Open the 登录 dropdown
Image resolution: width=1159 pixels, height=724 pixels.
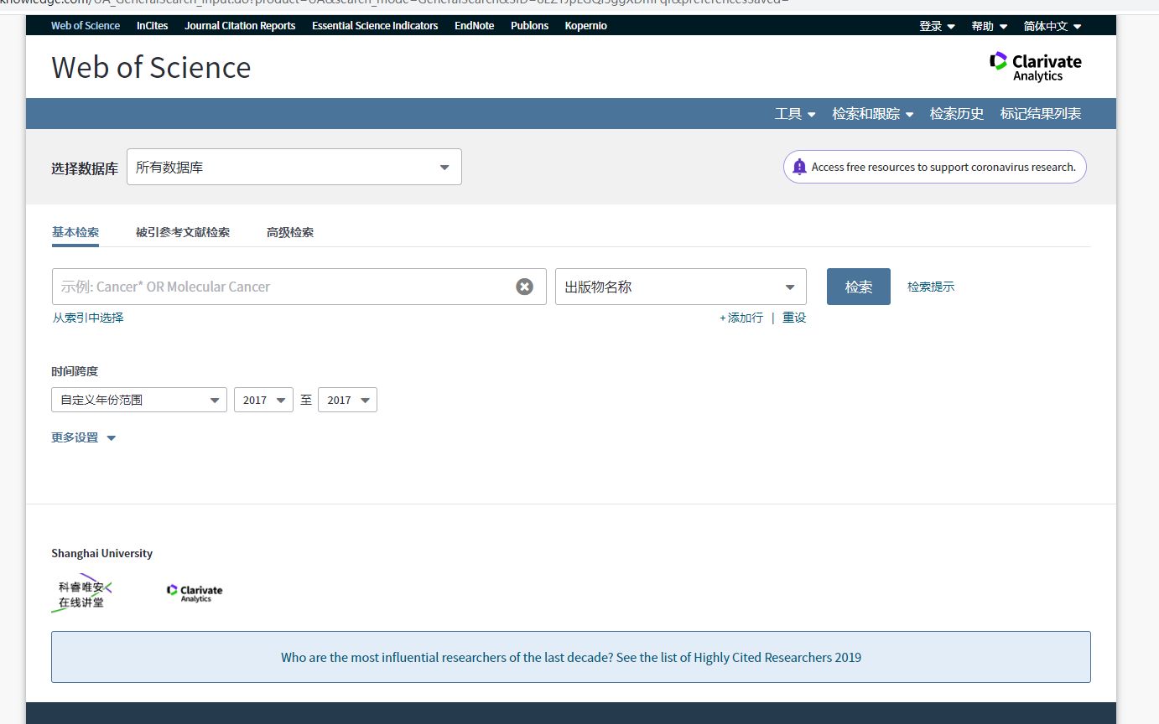pos(937,26)
